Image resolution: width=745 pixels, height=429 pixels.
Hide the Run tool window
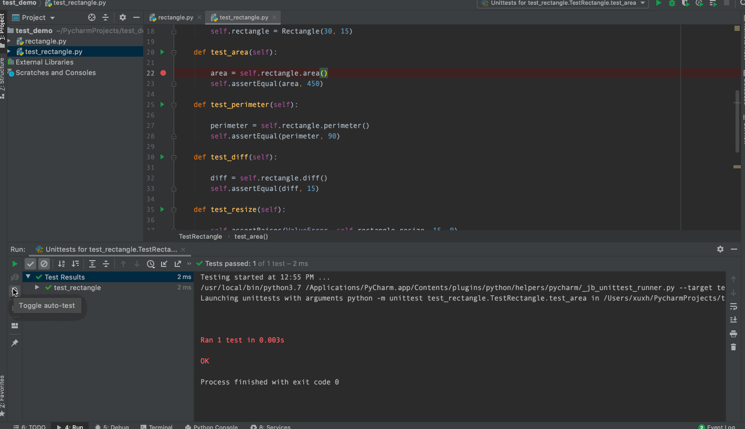(x=734, y=249)
